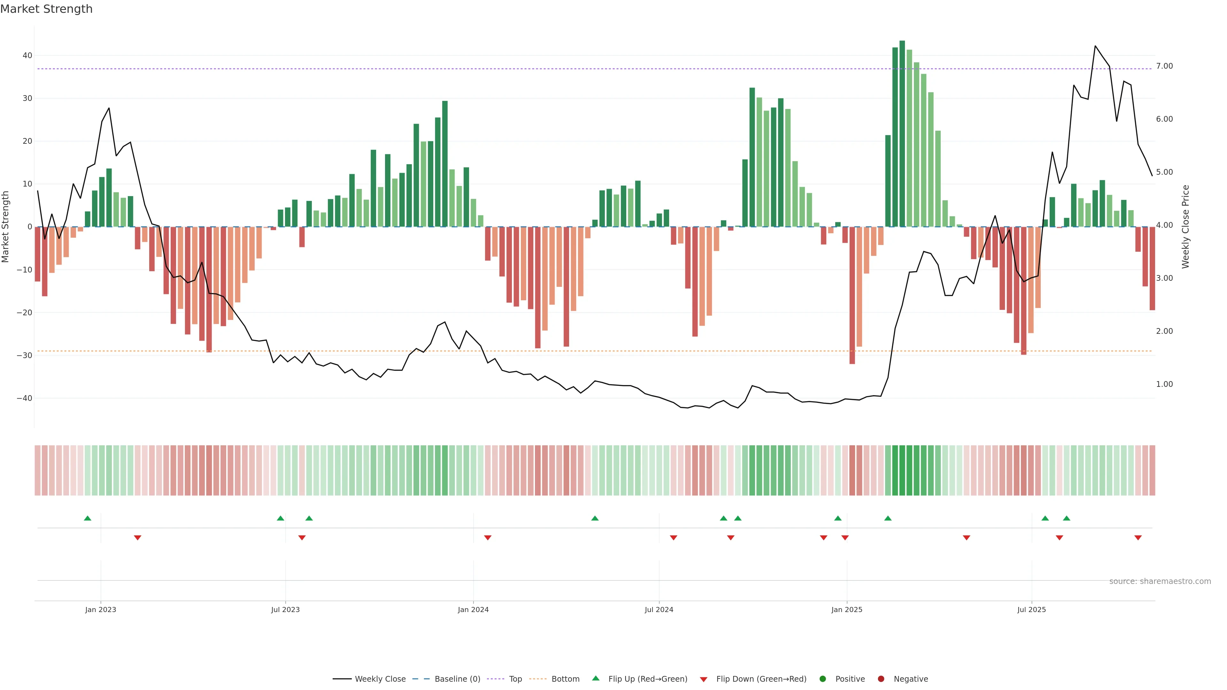Click the Jul 2025 x-axis label
The image size is (1227, 690).
(x=1031, y=609)
